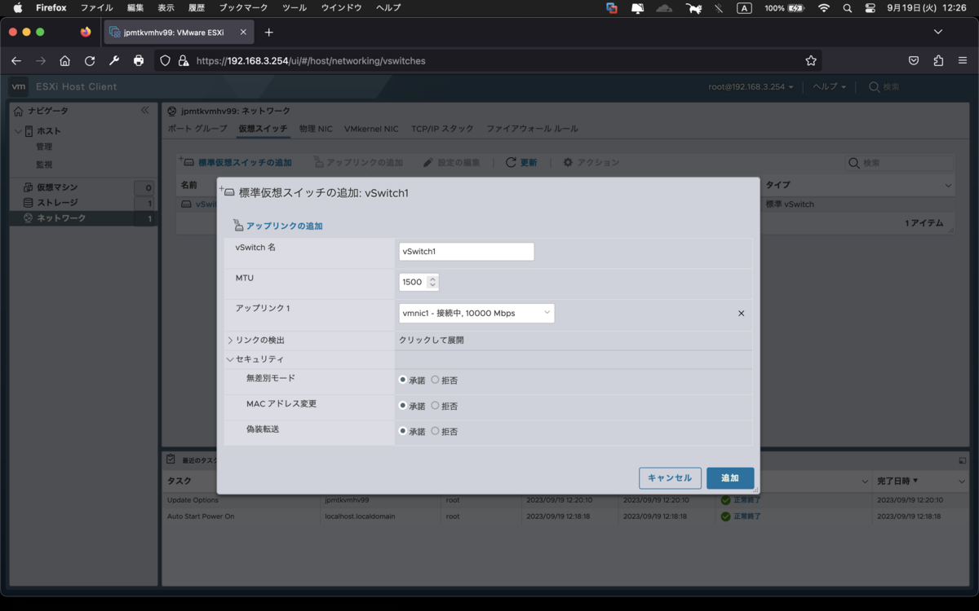Open the Pocket icon in Firefox

pyautogui.click(x=914, y=60)
